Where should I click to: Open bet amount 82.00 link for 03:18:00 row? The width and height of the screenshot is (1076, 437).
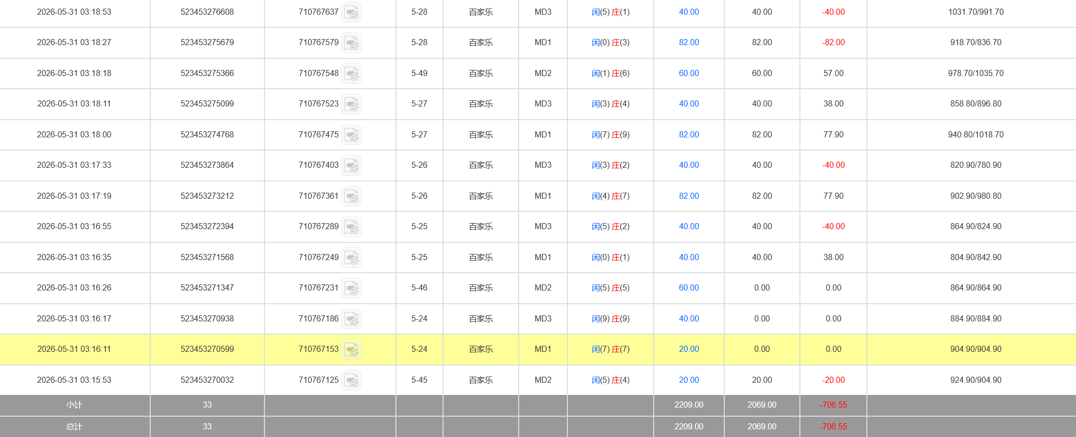click(x=689, y=134)
